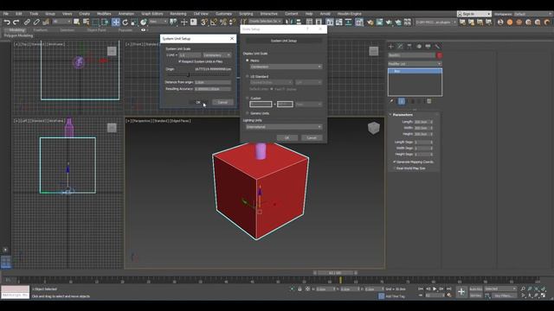Click OK in Units Setup dialog

tap(287, 138)
